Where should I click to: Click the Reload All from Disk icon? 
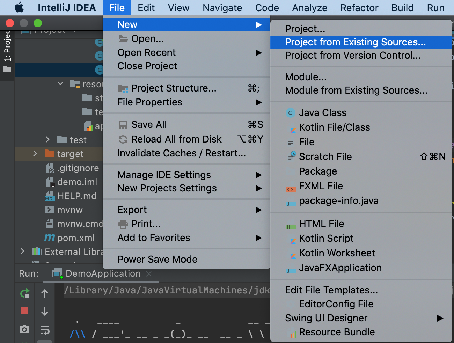[123, 139]
